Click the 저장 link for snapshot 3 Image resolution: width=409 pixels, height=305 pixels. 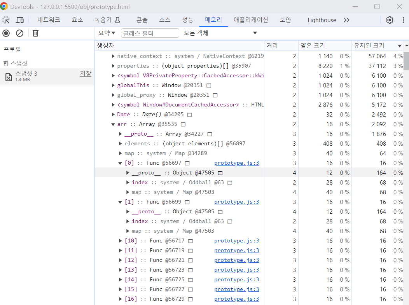86,73
